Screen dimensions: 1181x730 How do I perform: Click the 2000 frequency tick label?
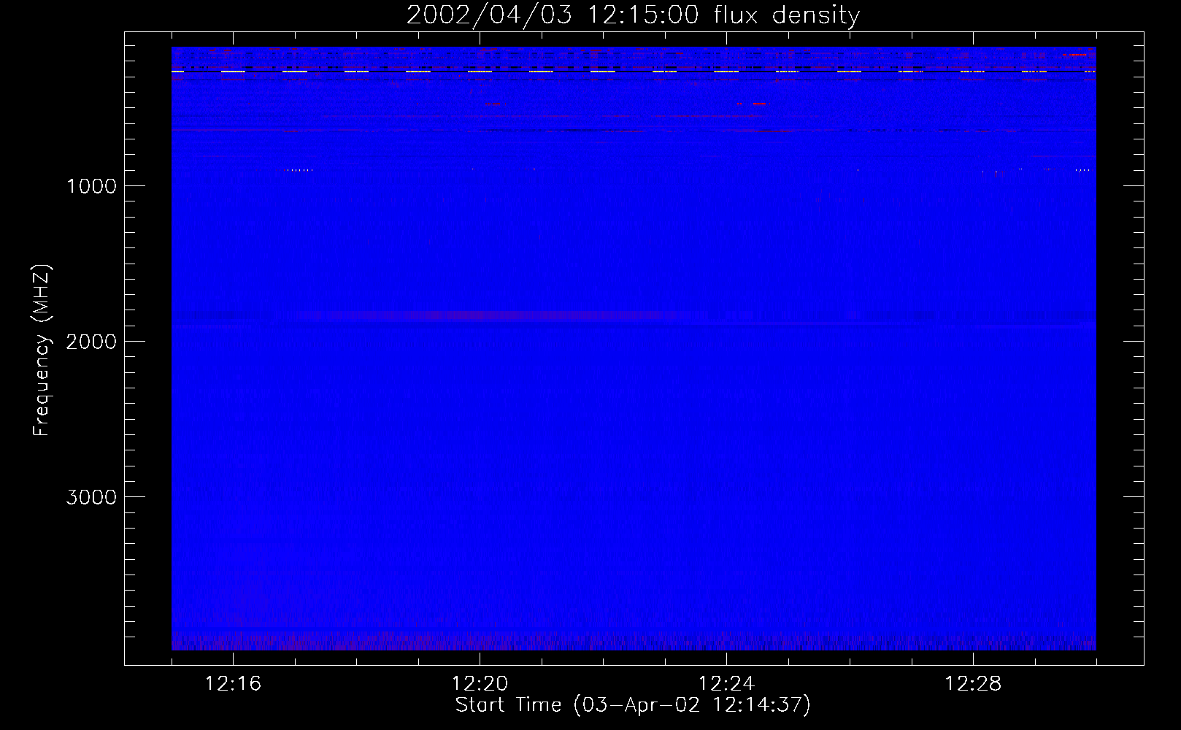tap(91, 342)
